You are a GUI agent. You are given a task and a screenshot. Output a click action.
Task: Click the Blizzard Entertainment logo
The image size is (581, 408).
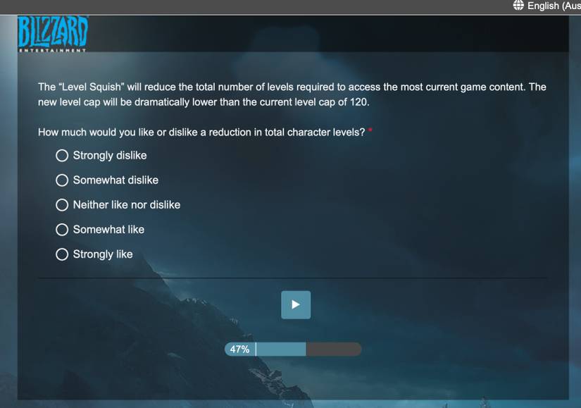(53, 34)
